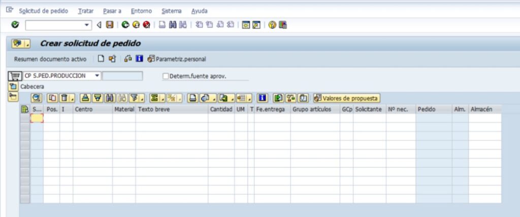520x217 pixels.
Task: Click the Display/Change toggle icon
Action: tap(128, 59)
